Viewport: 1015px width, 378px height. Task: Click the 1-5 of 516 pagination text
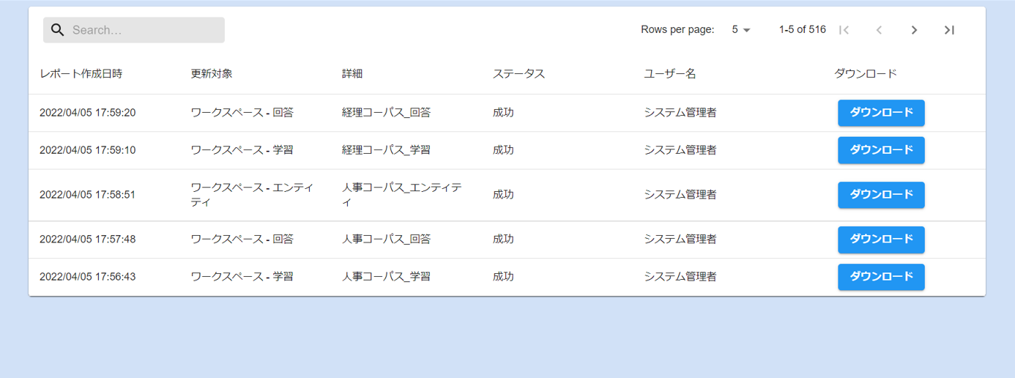click(802, 30)
